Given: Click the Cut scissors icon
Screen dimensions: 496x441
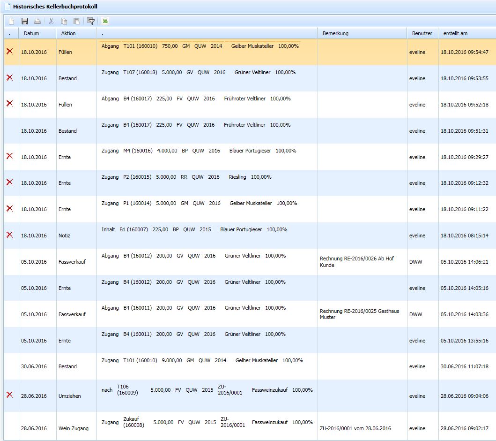Looking at the screenshot, I should pos(52,21).
